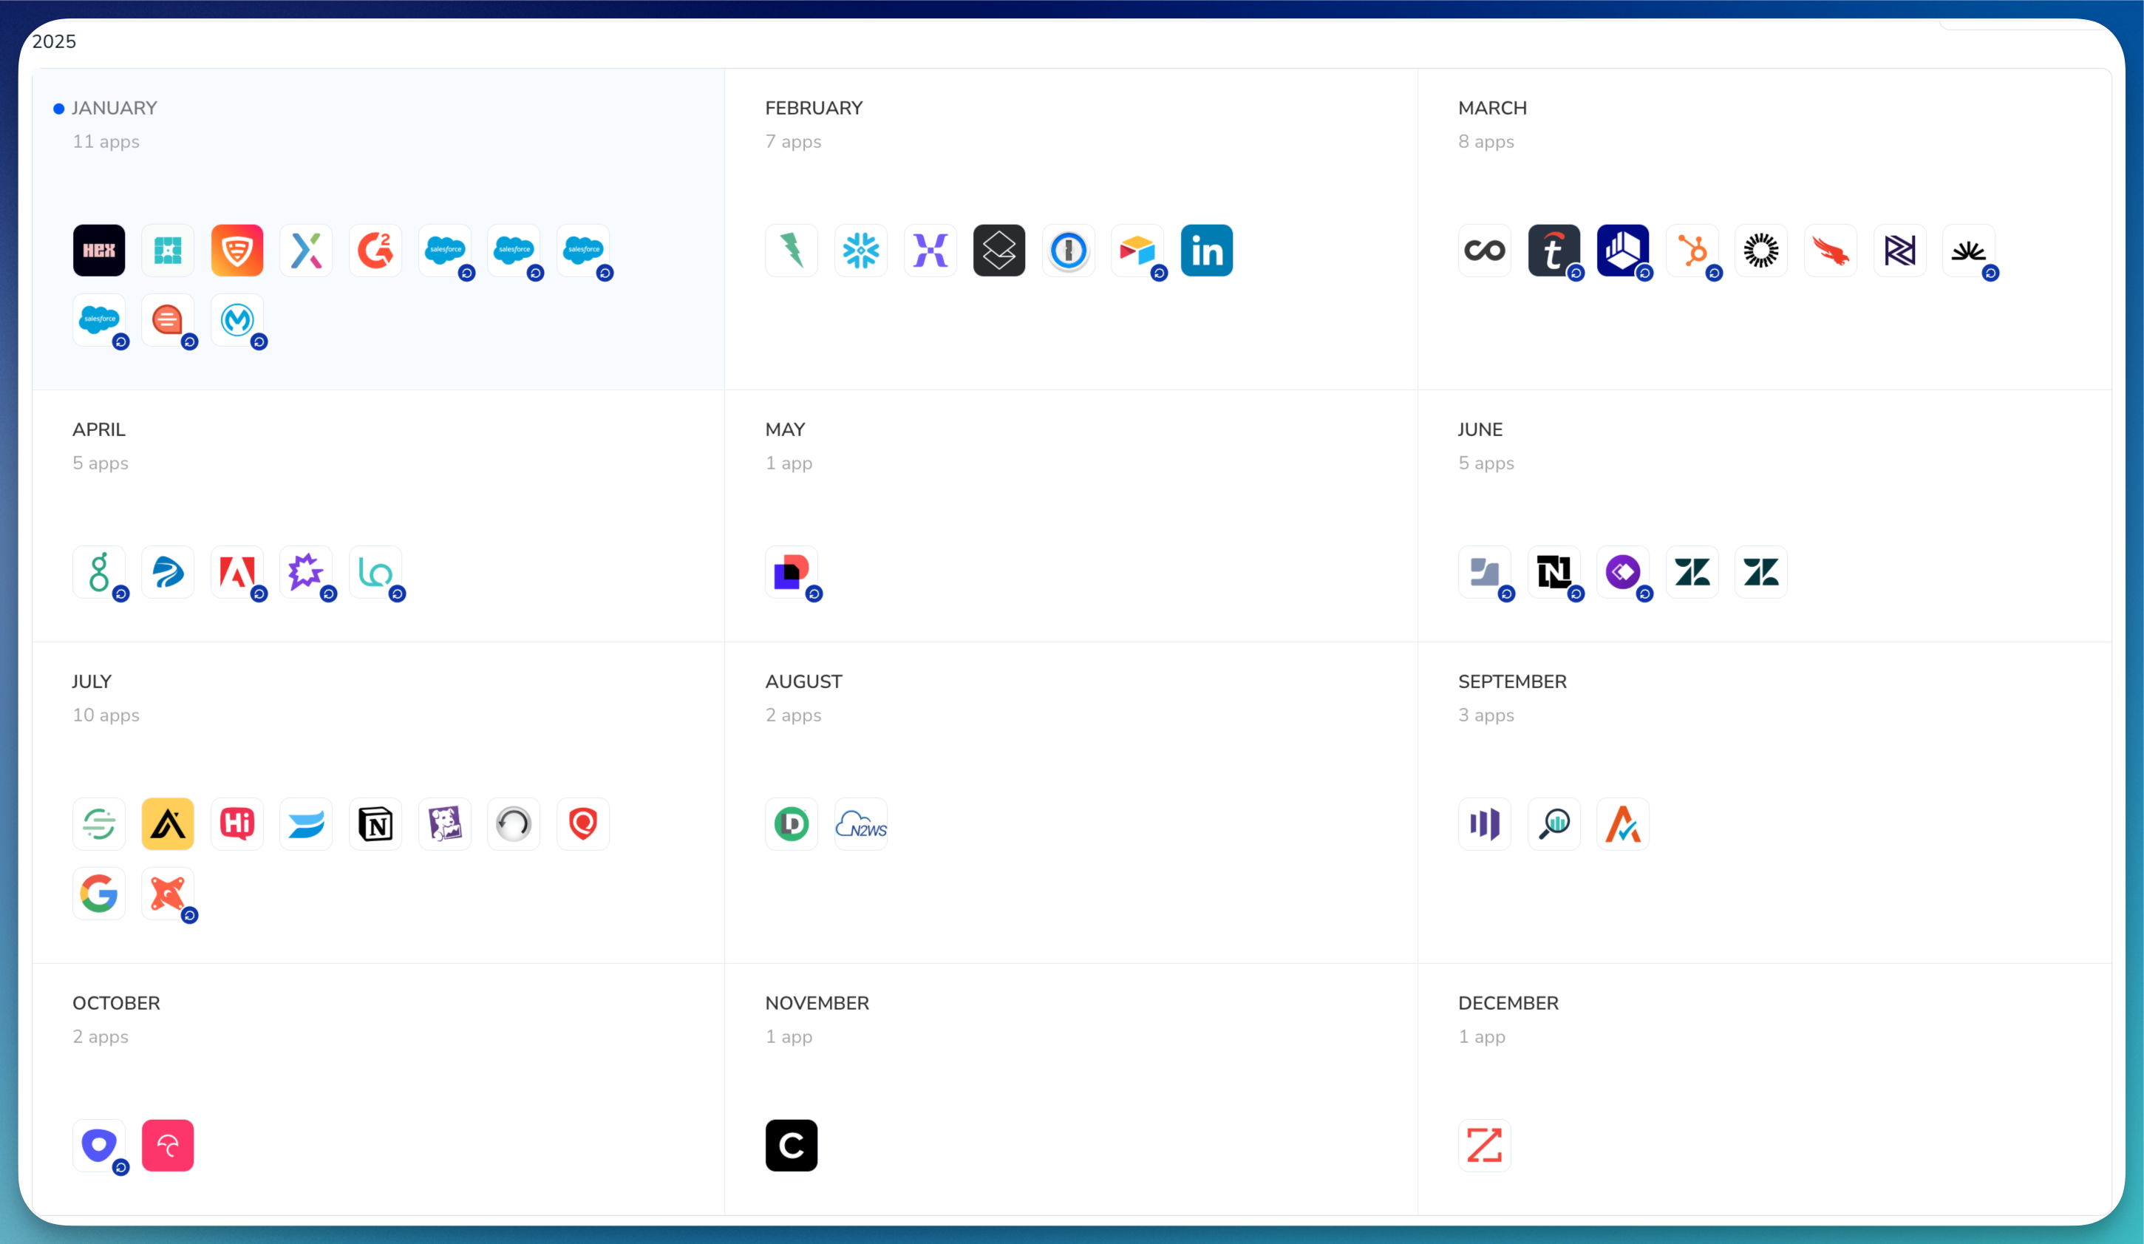This screenshot has height=1244, width=2144.
Task: Click the blue swirl app icon in April
Action: pos(168,572)
